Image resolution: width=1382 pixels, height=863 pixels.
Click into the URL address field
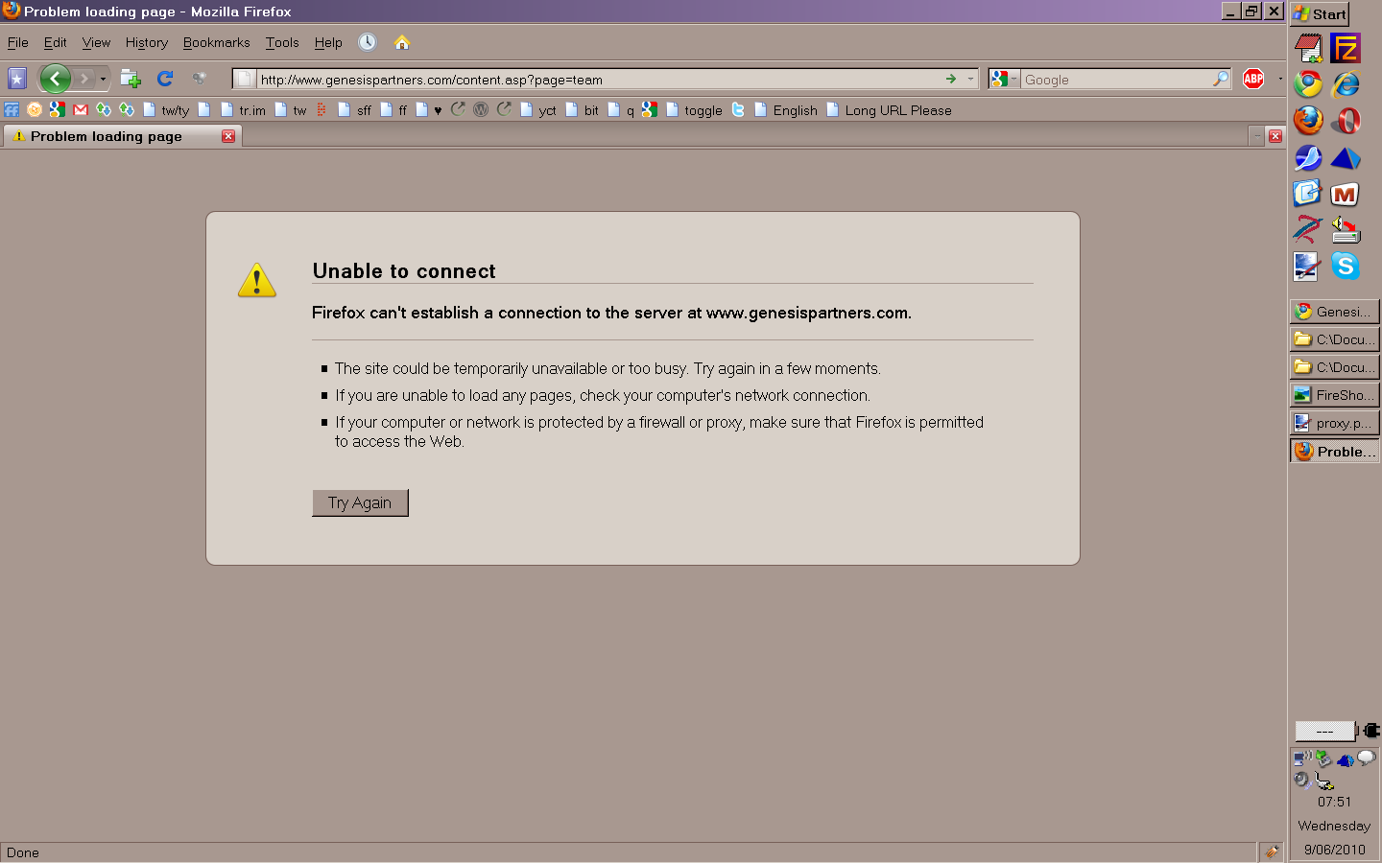click(x=595, y=80)
